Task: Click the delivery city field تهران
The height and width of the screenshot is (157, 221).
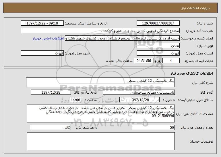Action: [x=42, y=53]
